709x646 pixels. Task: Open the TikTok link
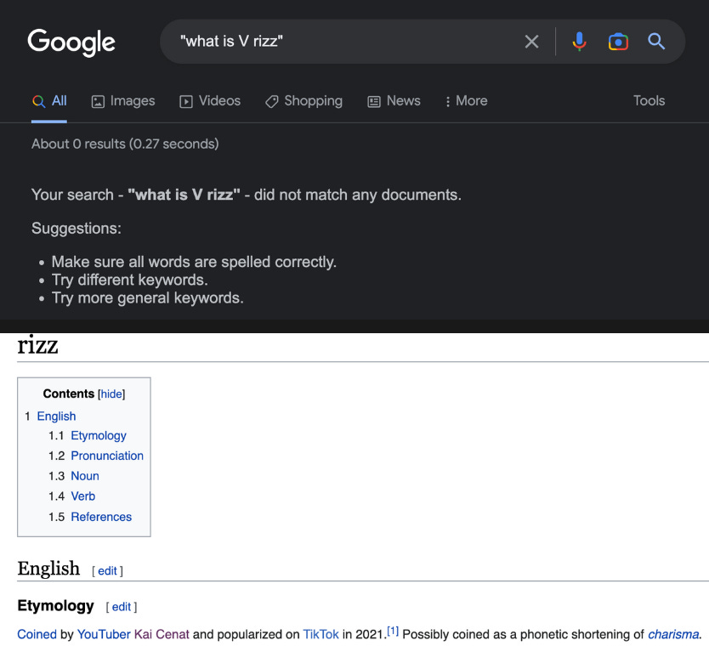click(x=320, y=634)
